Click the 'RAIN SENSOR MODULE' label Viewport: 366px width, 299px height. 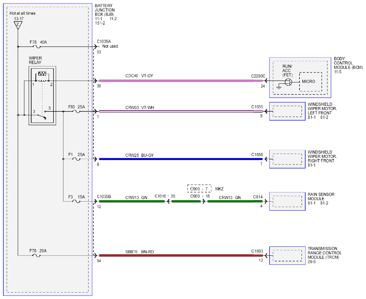[x=321, y=196]
